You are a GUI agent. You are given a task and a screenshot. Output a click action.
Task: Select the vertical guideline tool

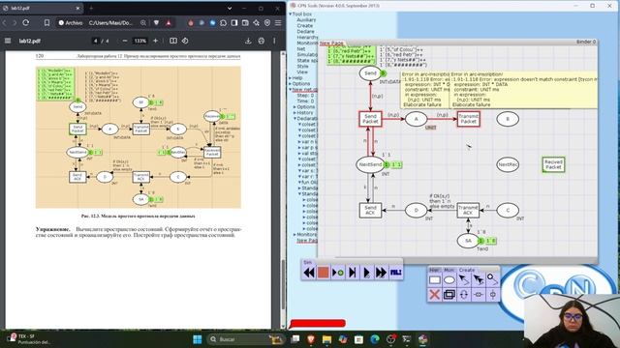tap(493, 294)
